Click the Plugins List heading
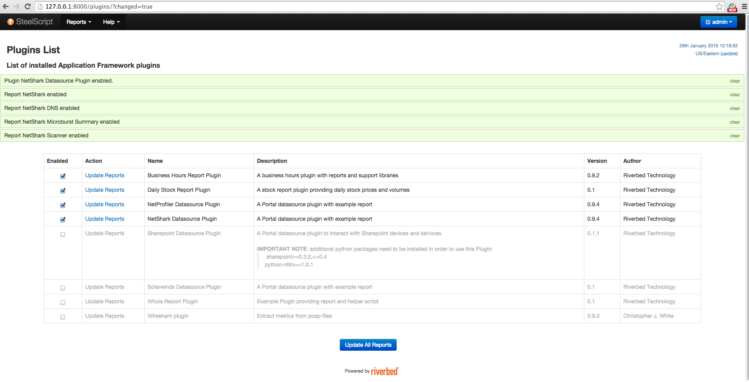 (33, 50)
